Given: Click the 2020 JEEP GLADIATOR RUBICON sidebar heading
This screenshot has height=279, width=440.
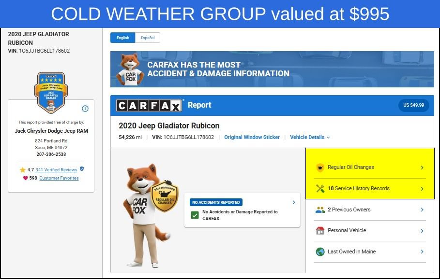Looking at the screenshot, I should 38,38.
